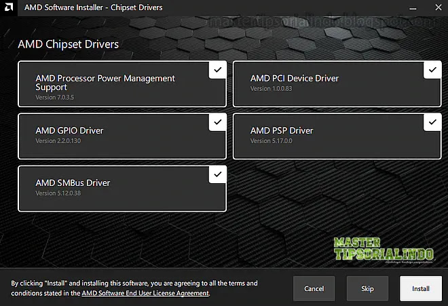Deselect the AMD SMBus Driver checkbox
Viewport: 448px width, 306px height.
point(217,174)
